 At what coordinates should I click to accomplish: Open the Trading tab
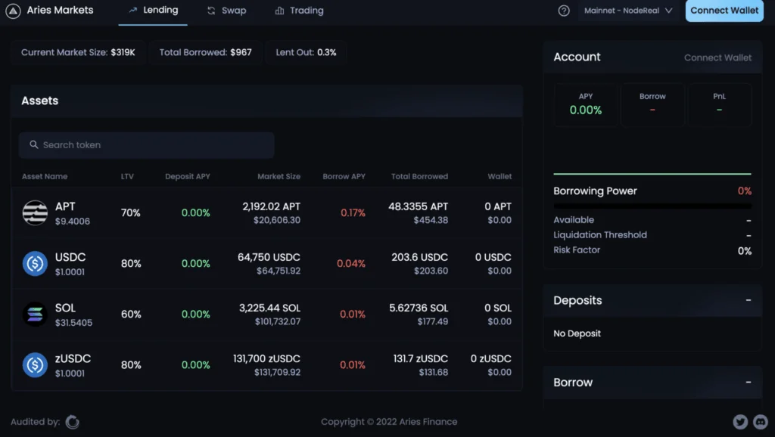[298, 11]
